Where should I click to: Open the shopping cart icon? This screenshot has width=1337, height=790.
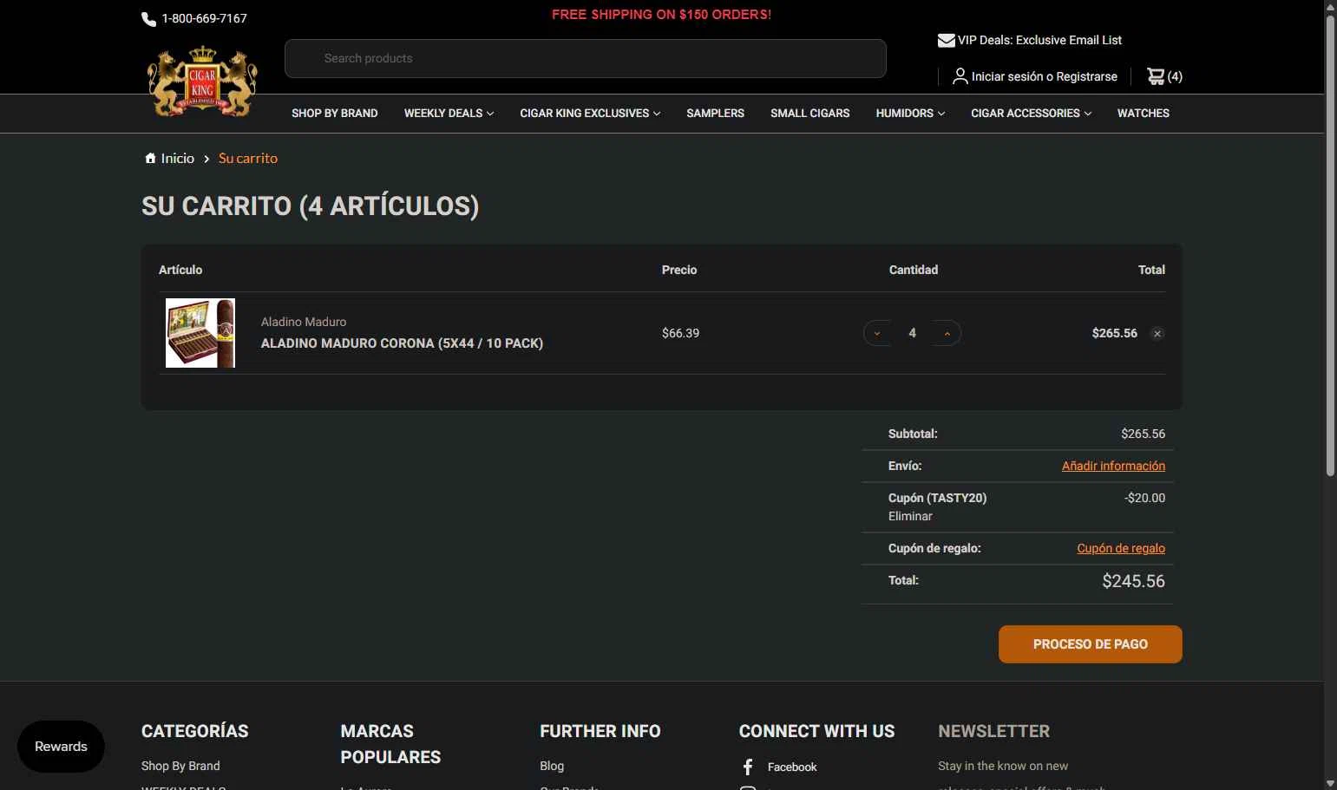coord(1156,76)
